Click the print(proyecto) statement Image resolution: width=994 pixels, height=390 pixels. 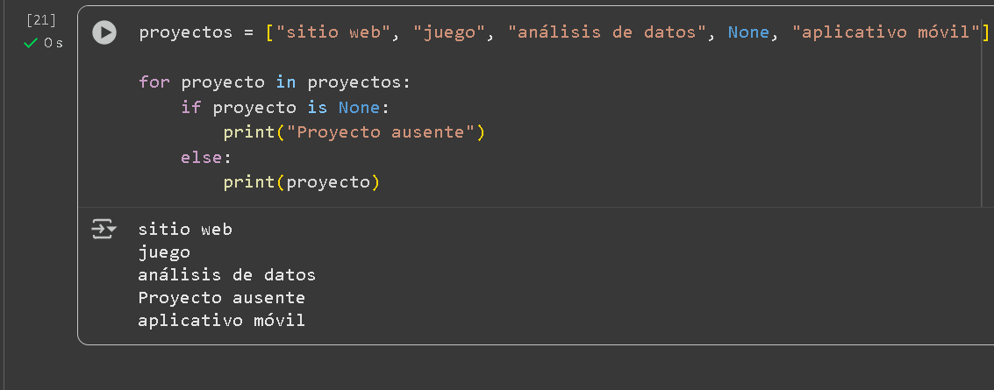[301, 182]
